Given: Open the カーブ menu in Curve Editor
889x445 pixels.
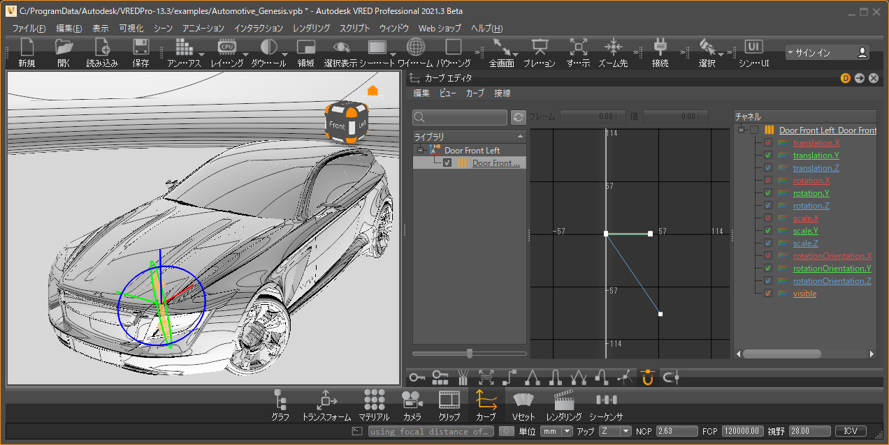Looking at the screenshot, I should point(475,93).
